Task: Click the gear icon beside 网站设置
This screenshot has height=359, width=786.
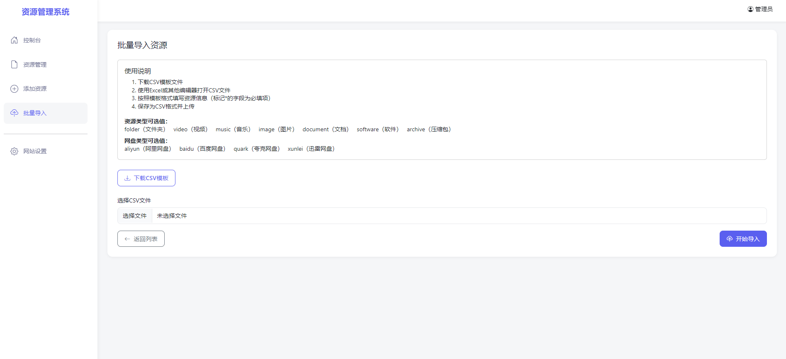Action: pos(15,151)
